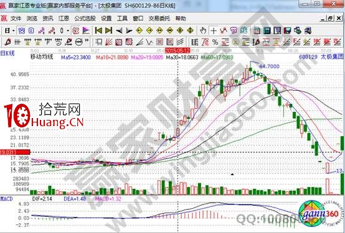Click the yellow diamond right-arrow icon
345x233 pixels.
149,30
